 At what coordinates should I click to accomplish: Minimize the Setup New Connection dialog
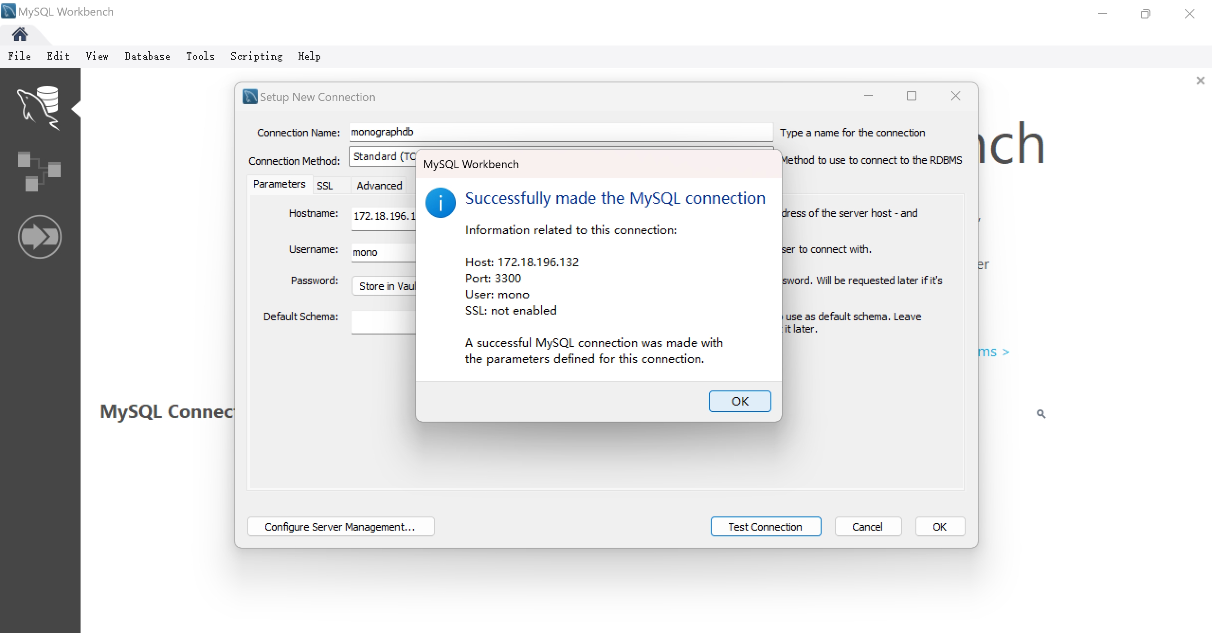point(868,96)
